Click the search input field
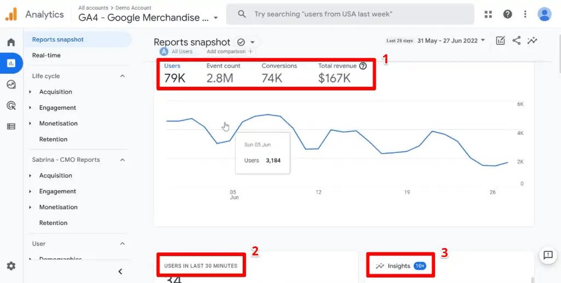This screenshot has height=283, width=561. [350, 14]
